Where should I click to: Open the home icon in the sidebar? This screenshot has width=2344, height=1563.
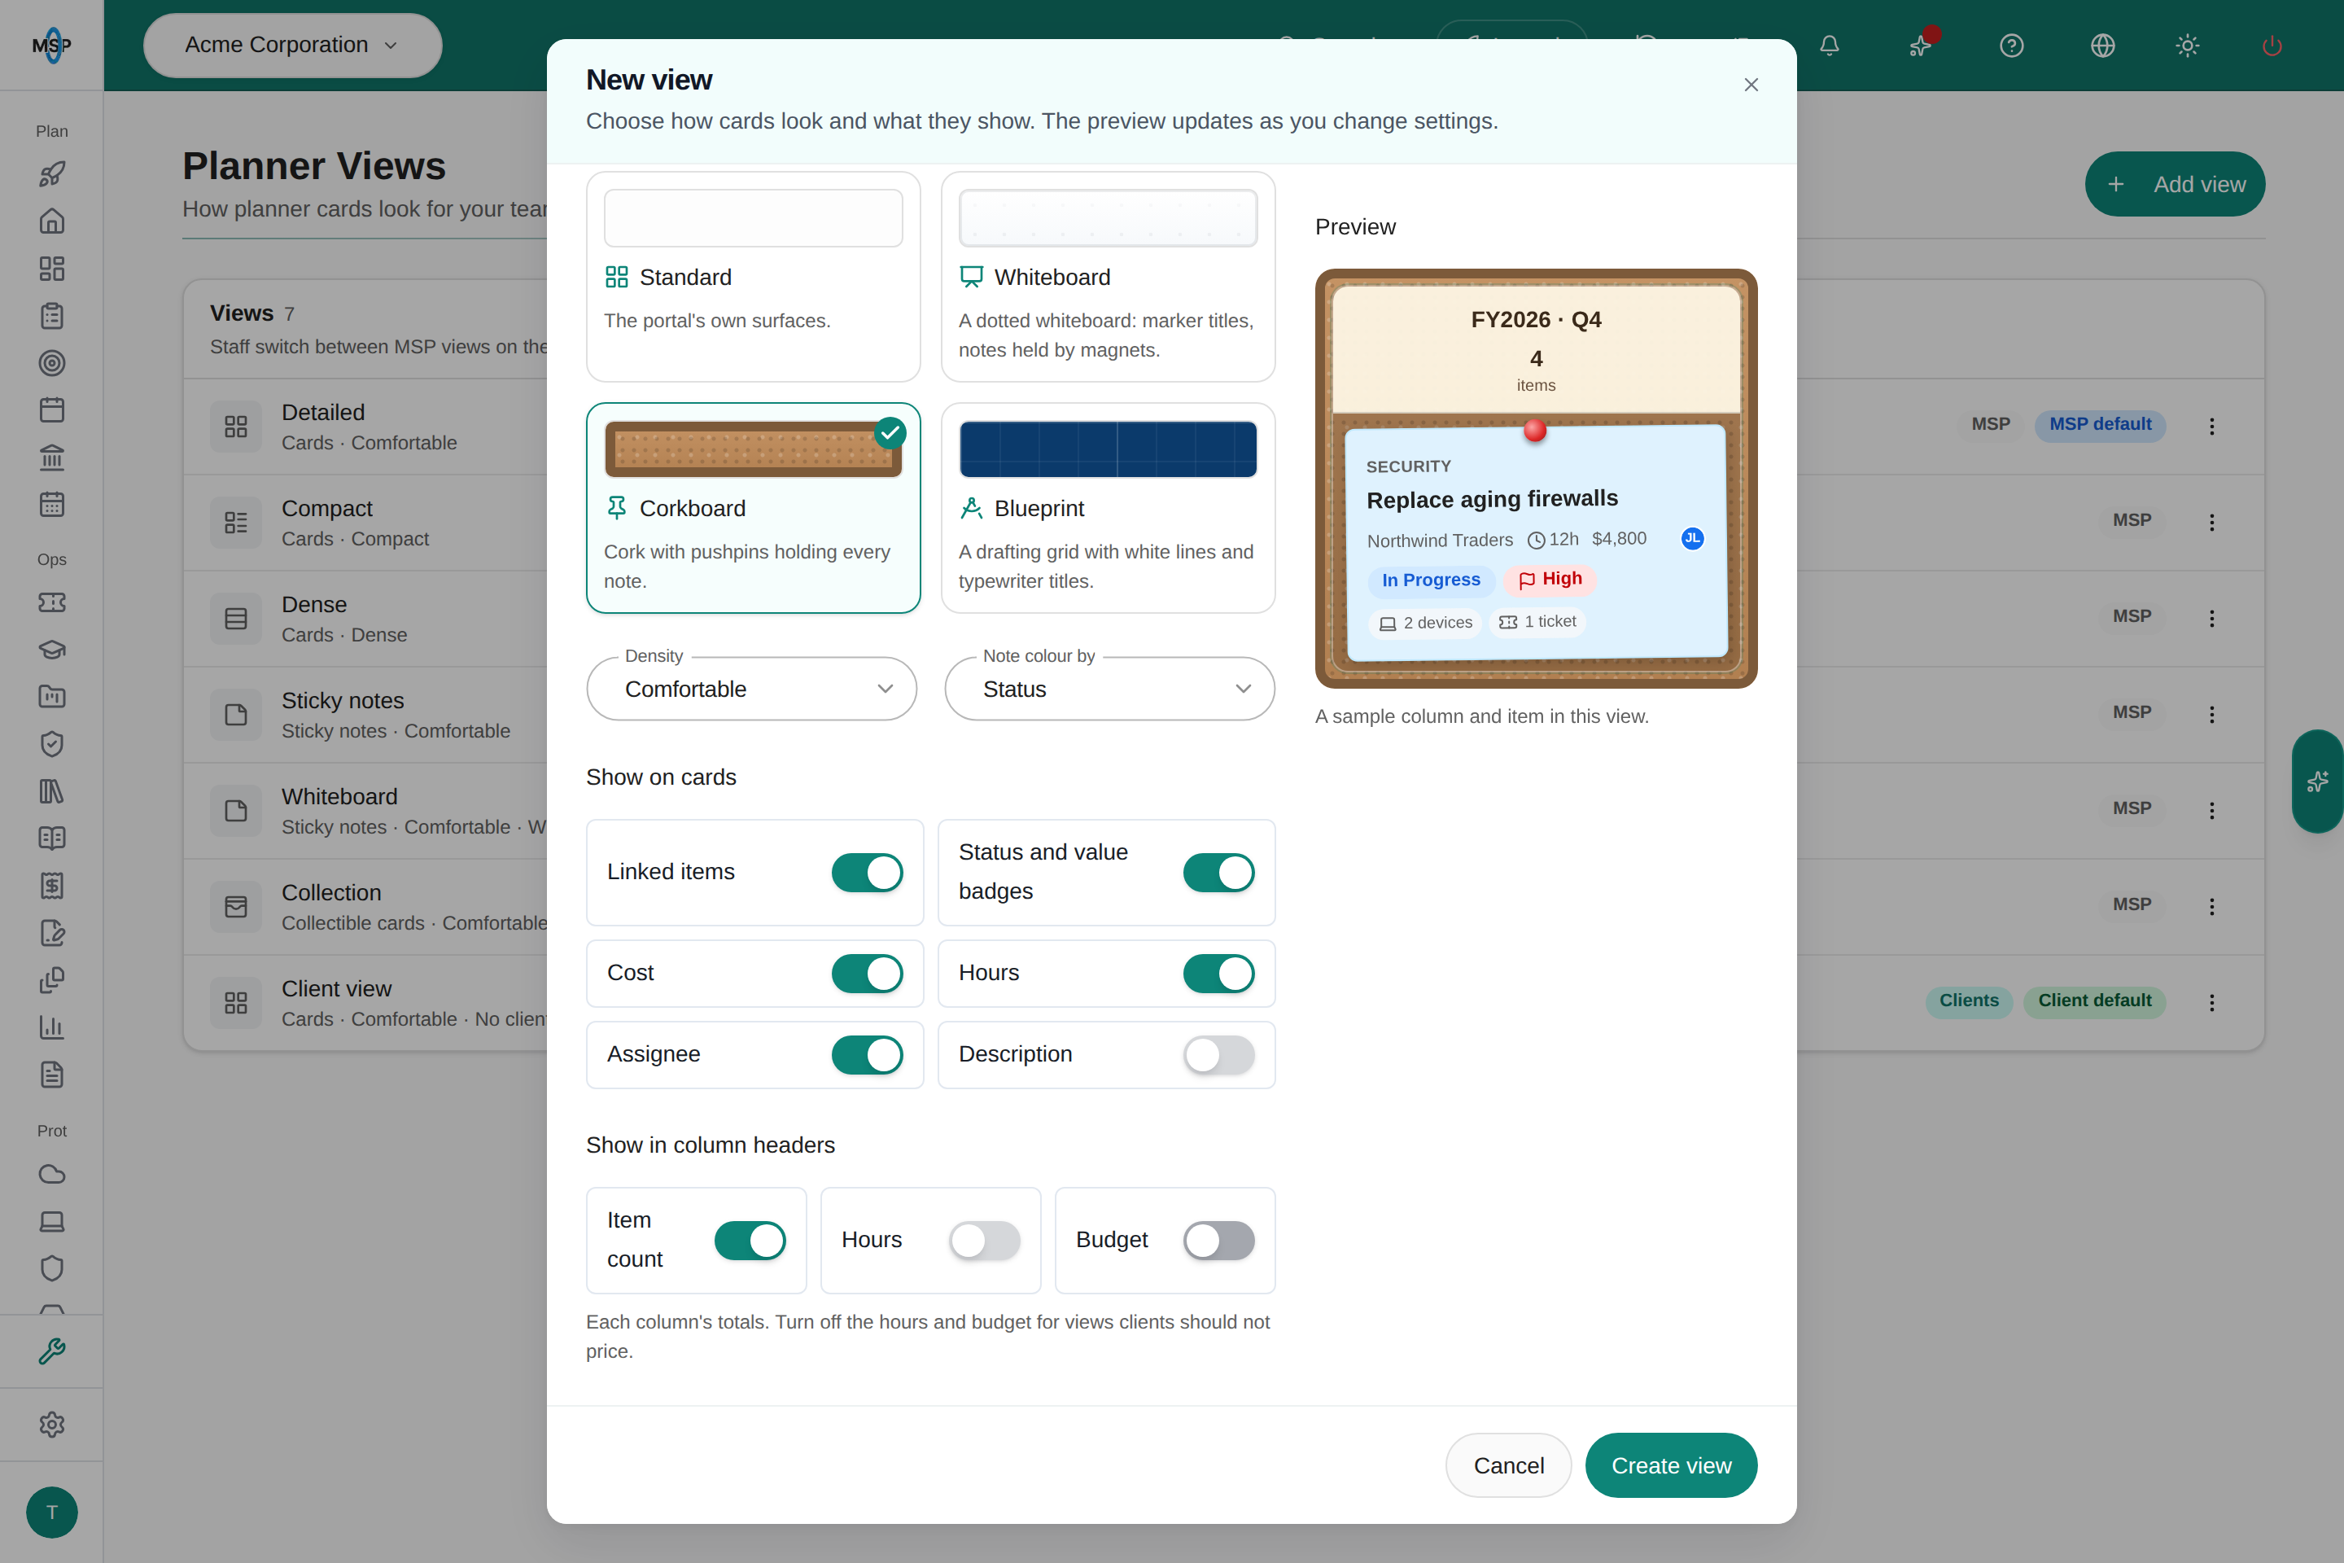click(52, 221)
